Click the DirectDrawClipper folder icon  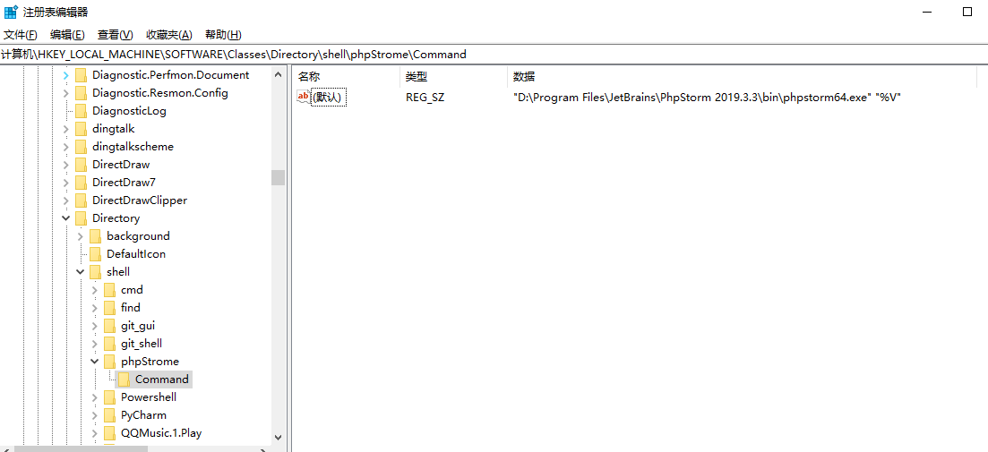[81, 200]
